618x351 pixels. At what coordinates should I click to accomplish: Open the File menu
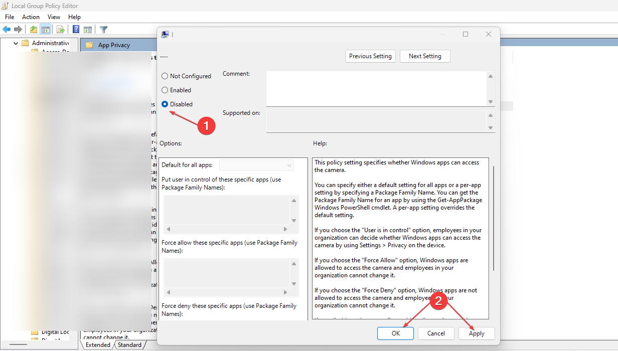click(10, 17)
